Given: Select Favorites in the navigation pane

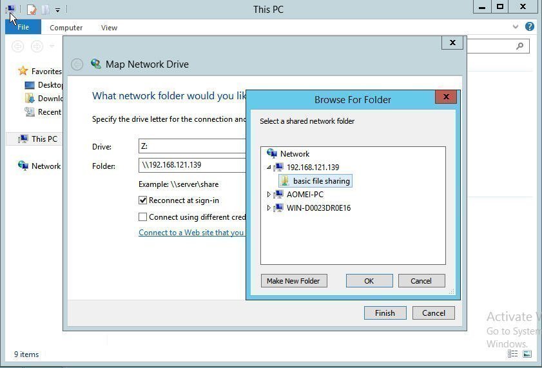Looking at the screenshot, I should pos(46,71).
